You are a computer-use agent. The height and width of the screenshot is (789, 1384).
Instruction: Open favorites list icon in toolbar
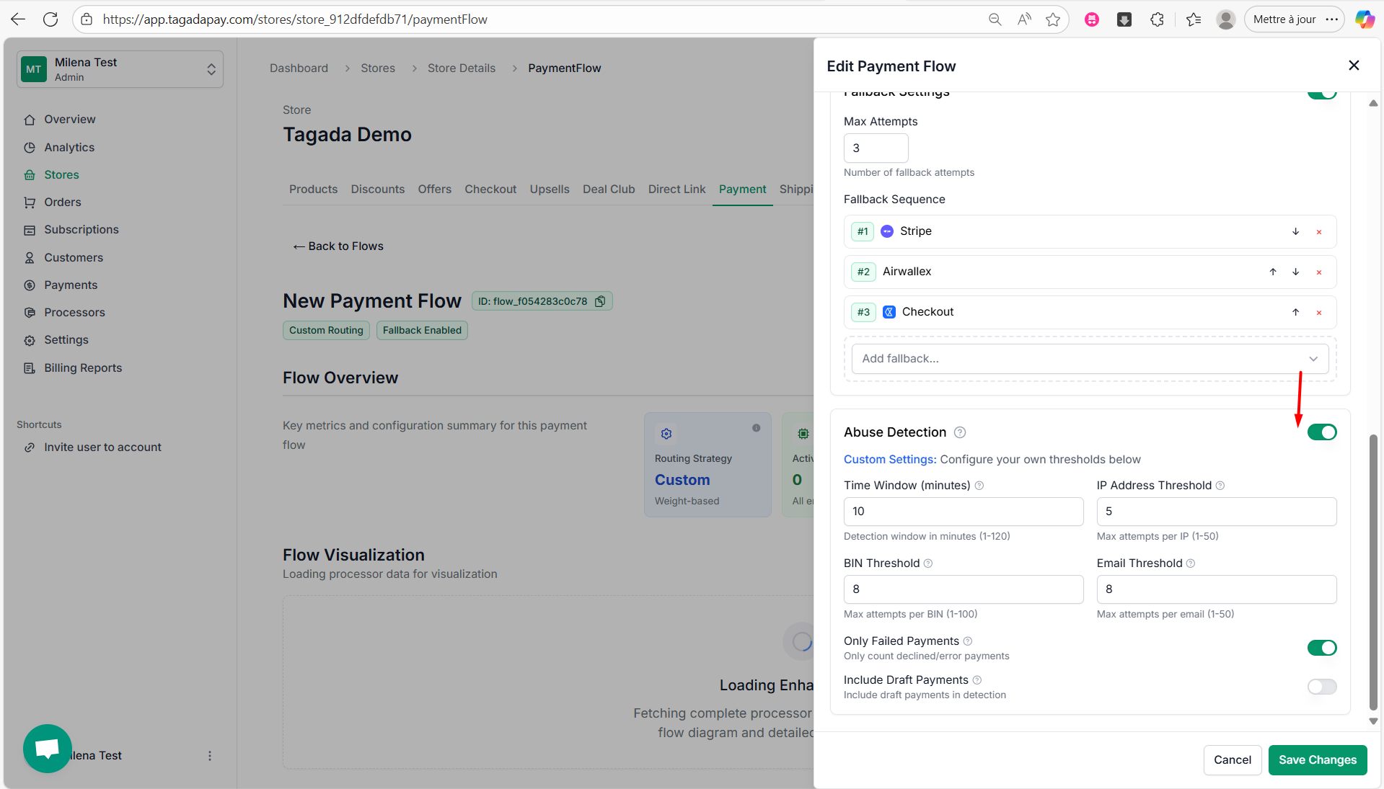[x=1194, y=19]
